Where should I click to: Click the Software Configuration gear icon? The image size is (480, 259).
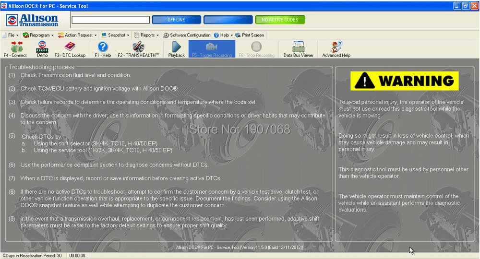pyautogui.click(x=166, y=35)
